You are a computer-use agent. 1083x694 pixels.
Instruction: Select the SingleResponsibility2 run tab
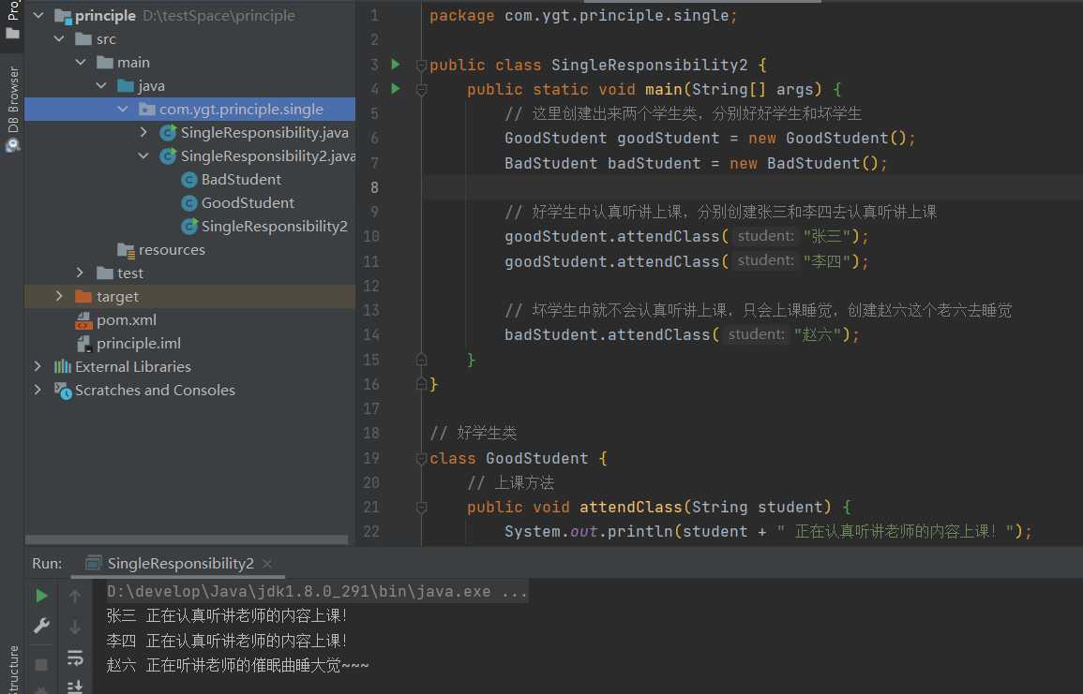(180, 563)
